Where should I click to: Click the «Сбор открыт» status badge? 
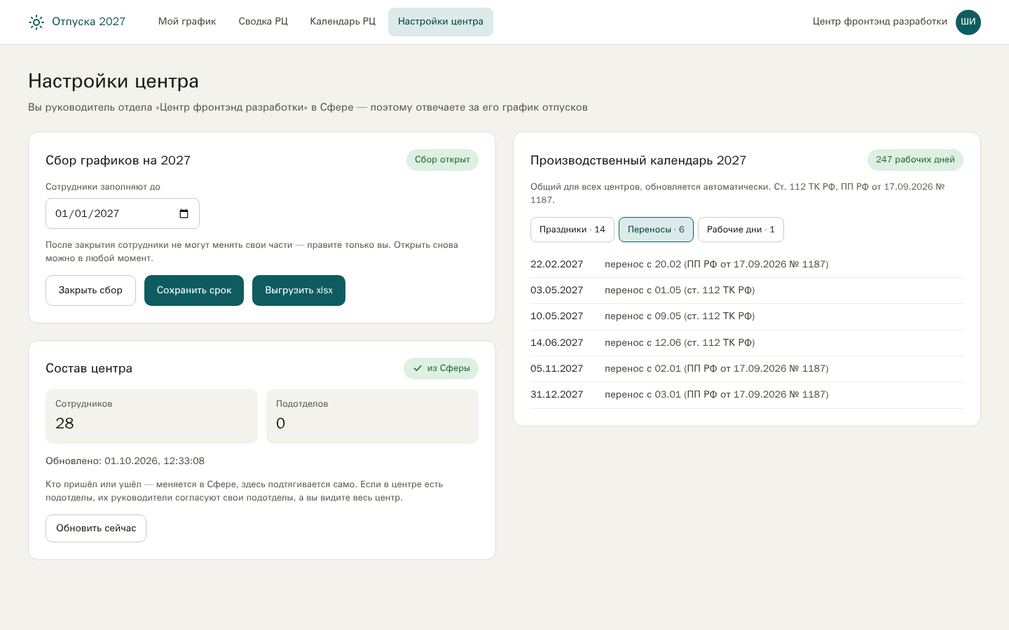click(442, 160)
